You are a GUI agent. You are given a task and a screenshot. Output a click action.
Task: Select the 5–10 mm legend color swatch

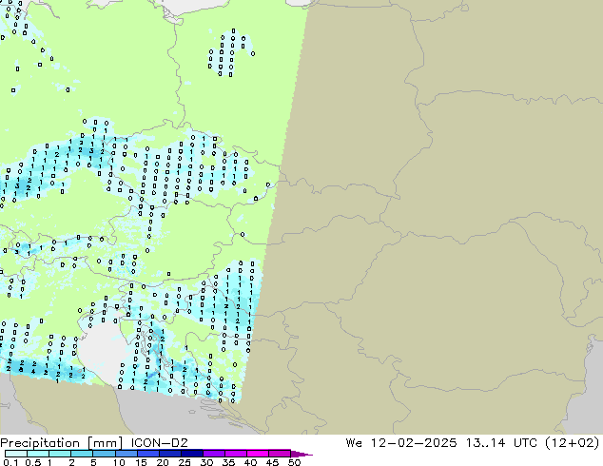(x=105, y=454)
